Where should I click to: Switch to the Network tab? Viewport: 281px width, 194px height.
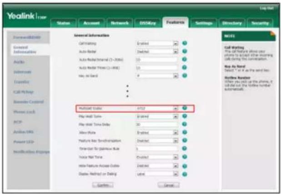tap(120, 23)
